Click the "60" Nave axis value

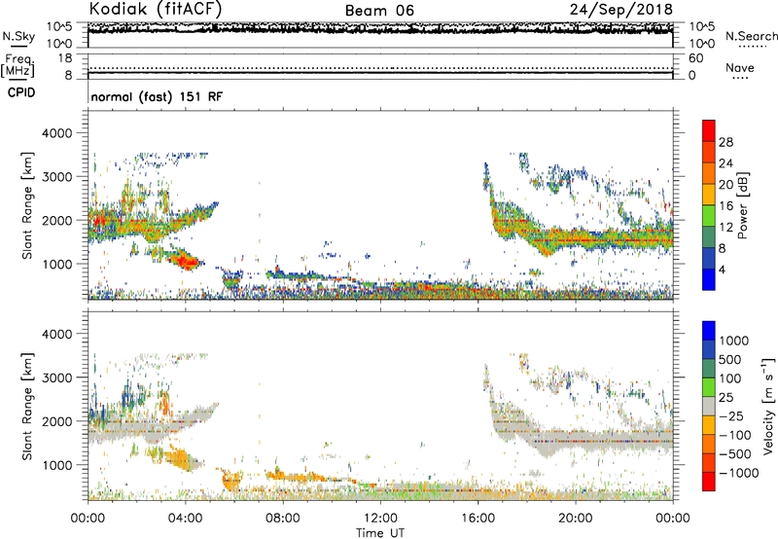(x=695, y=58)
